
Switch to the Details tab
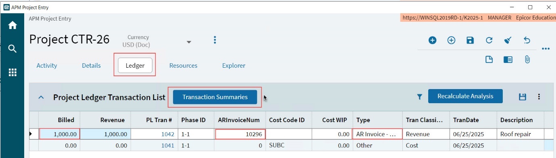point(92,65)
